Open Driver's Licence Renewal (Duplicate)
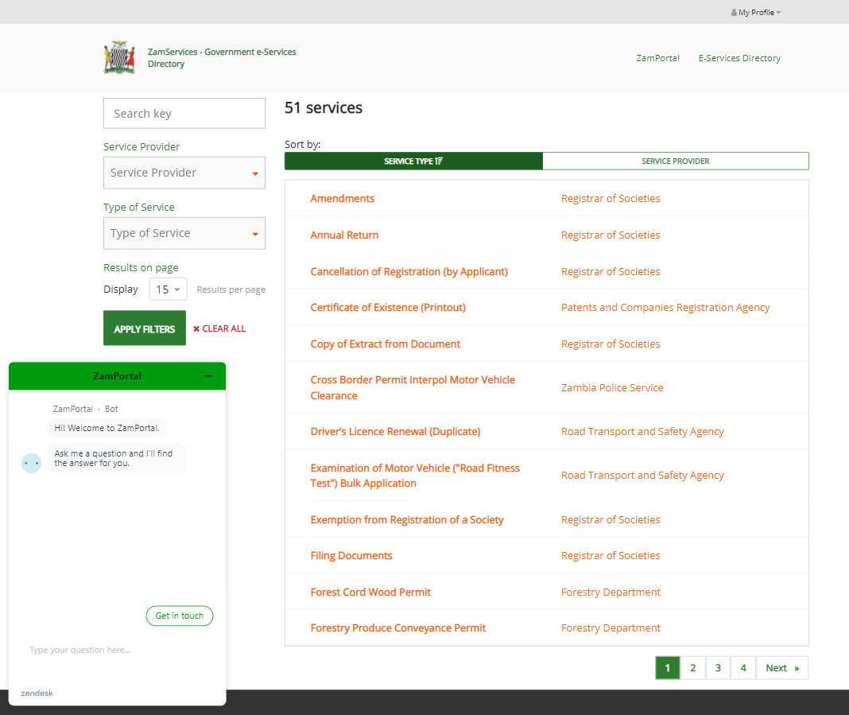 click(x=395, y=432)
